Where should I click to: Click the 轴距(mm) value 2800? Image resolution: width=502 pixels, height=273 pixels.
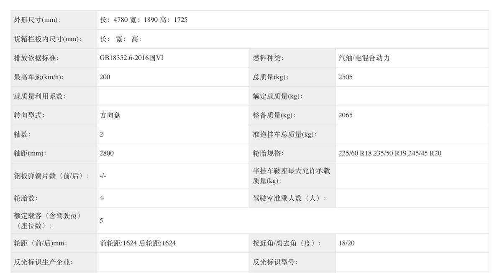click(107, 153)
